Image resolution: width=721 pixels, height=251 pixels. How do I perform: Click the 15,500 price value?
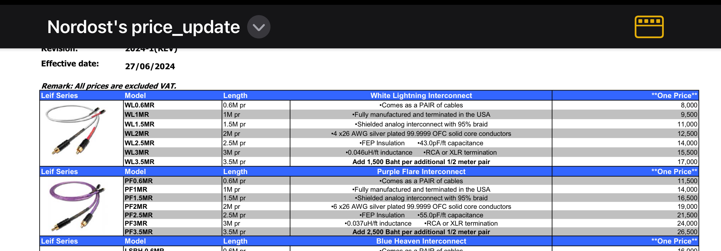(x=687, y=152)
